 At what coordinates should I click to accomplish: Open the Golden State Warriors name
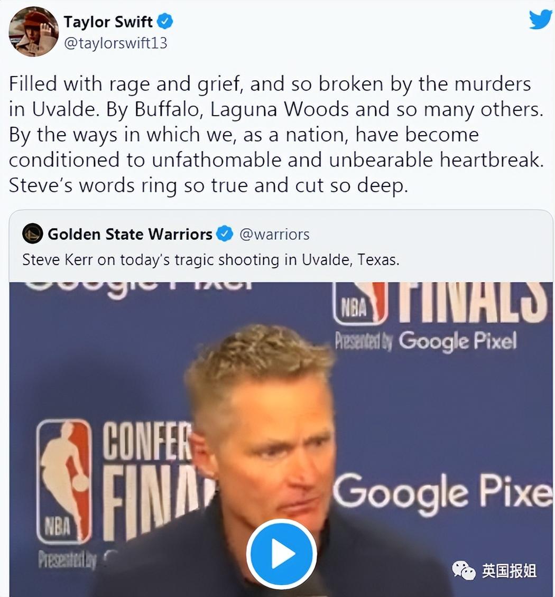tap(130, 234)
